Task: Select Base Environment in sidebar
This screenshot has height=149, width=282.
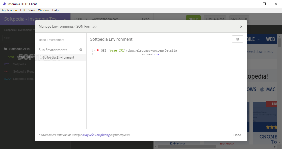Action: coord(52,40)
